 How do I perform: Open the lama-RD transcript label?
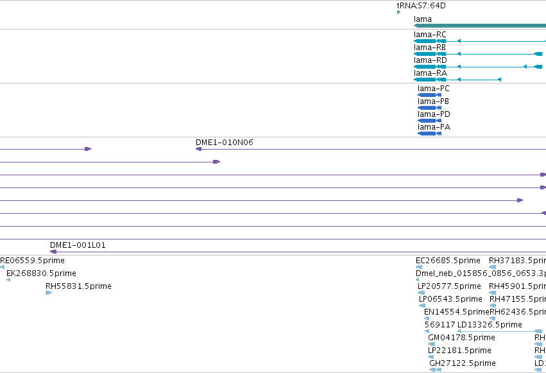click(x=430, y=60)
